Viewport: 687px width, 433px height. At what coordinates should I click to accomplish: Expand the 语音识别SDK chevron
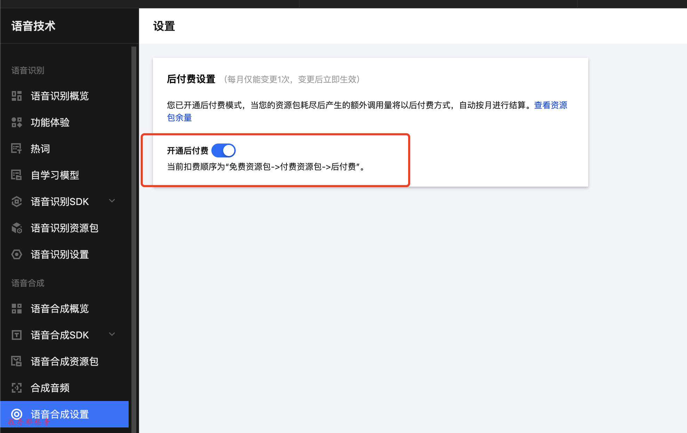[112, 201]
